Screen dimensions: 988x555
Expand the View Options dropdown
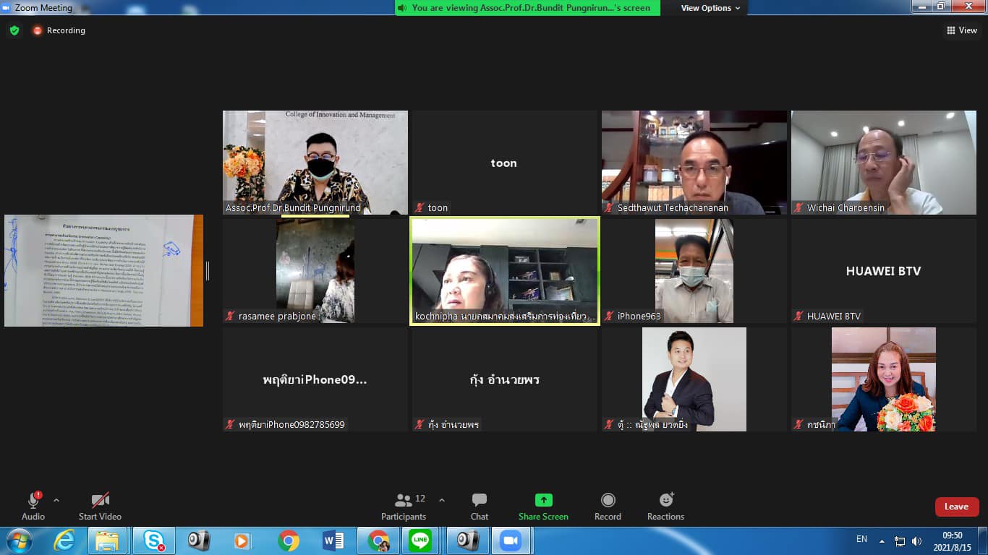point(710,8)
